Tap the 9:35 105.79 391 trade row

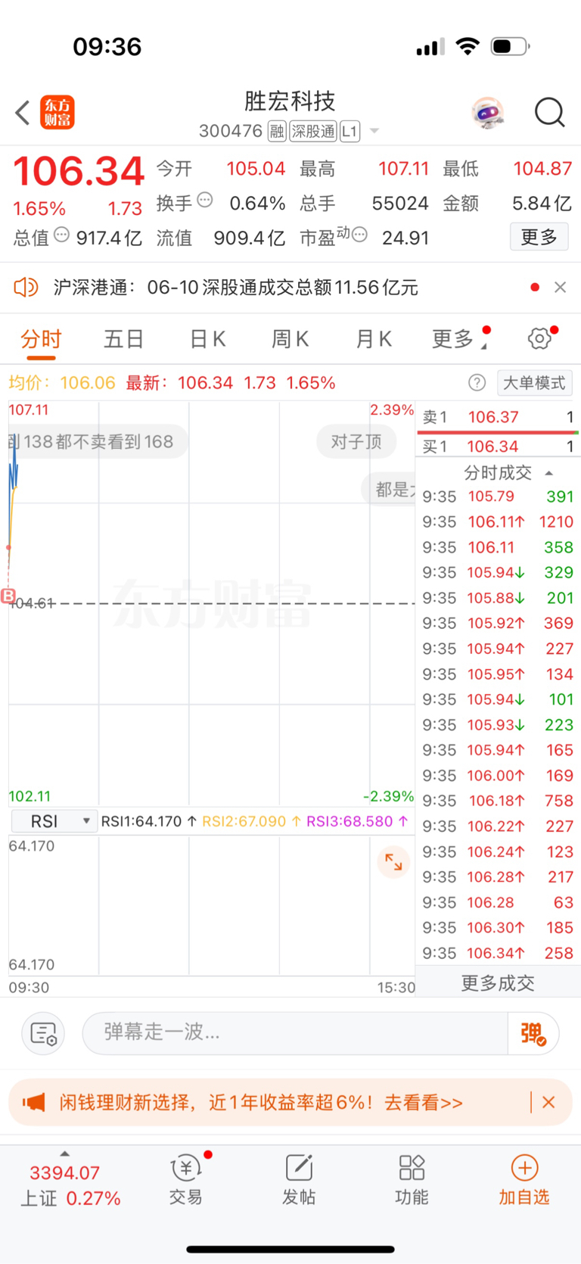[498, 497]
